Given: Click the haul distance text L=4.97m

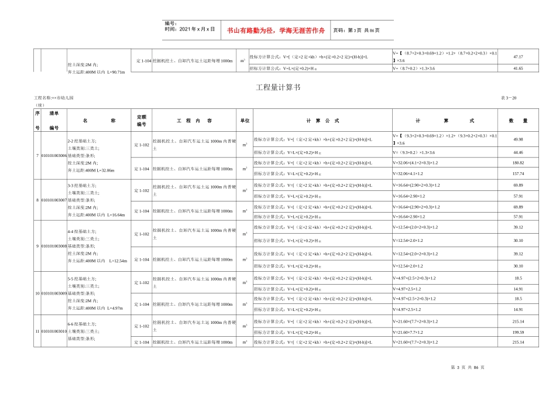Looking at the screenshot, I should 115,308.
